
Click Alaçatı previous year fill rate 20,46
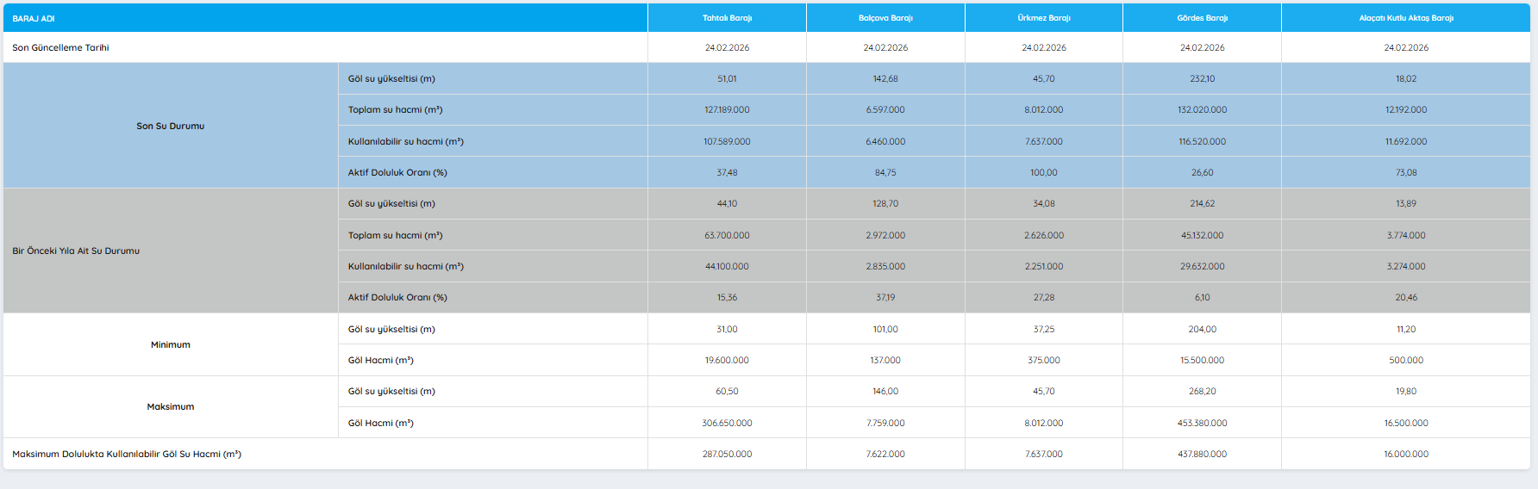click(1405, 298)
